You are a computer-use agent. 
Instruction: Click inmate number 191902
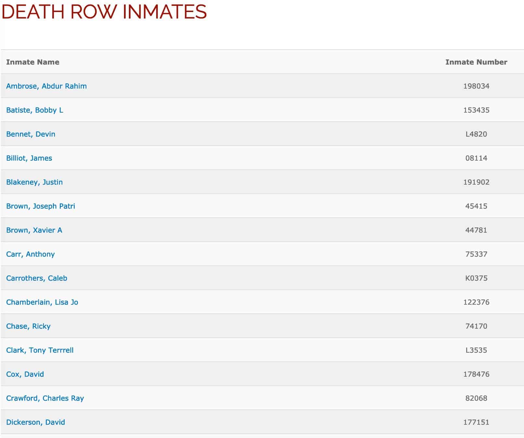(x=476, y=182)
